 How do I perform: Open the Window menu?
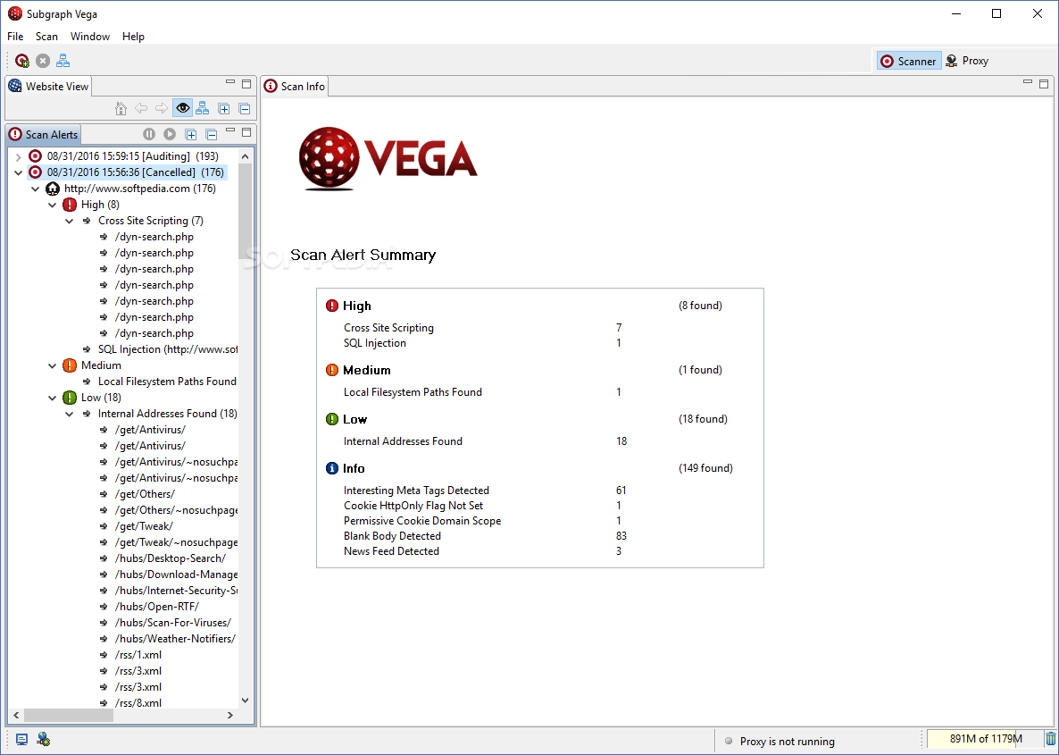click(90, 37)
